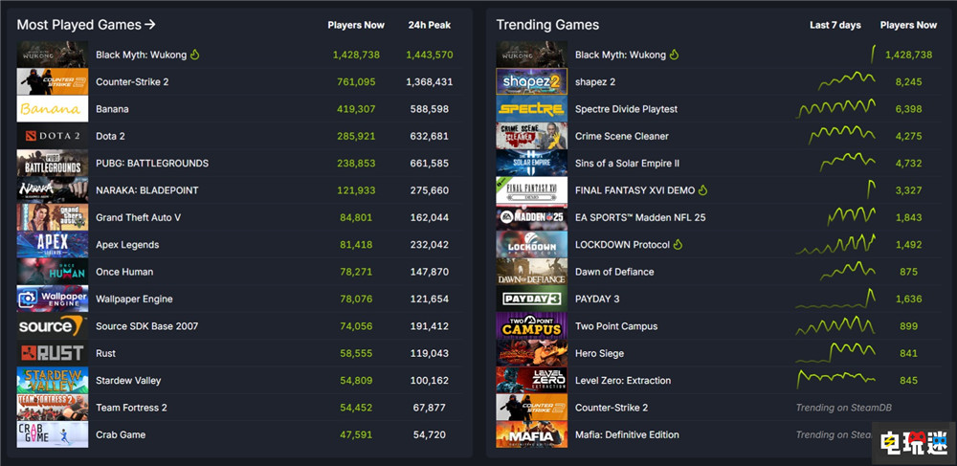This screenshot has height=466, width=957.
Task: Click the Counter-Strike 2 title in Most Played
Action: click(132, 82)
